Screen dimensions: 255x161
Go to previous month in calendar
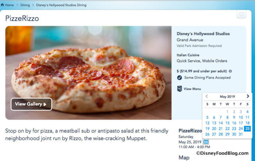tap(207, 97)
